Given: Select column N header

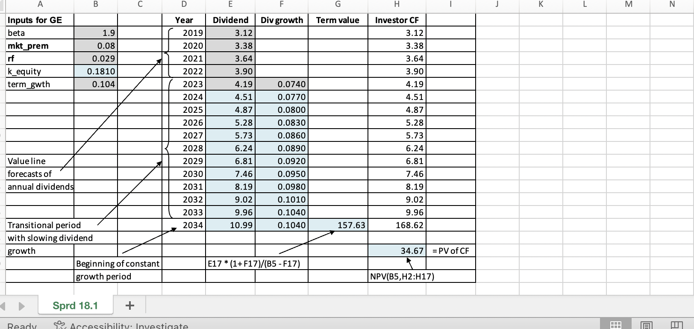Looking at the screenshot, I should 672,4.
